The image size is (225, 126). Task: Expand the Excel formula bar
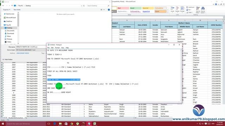(x=224, y=17)
